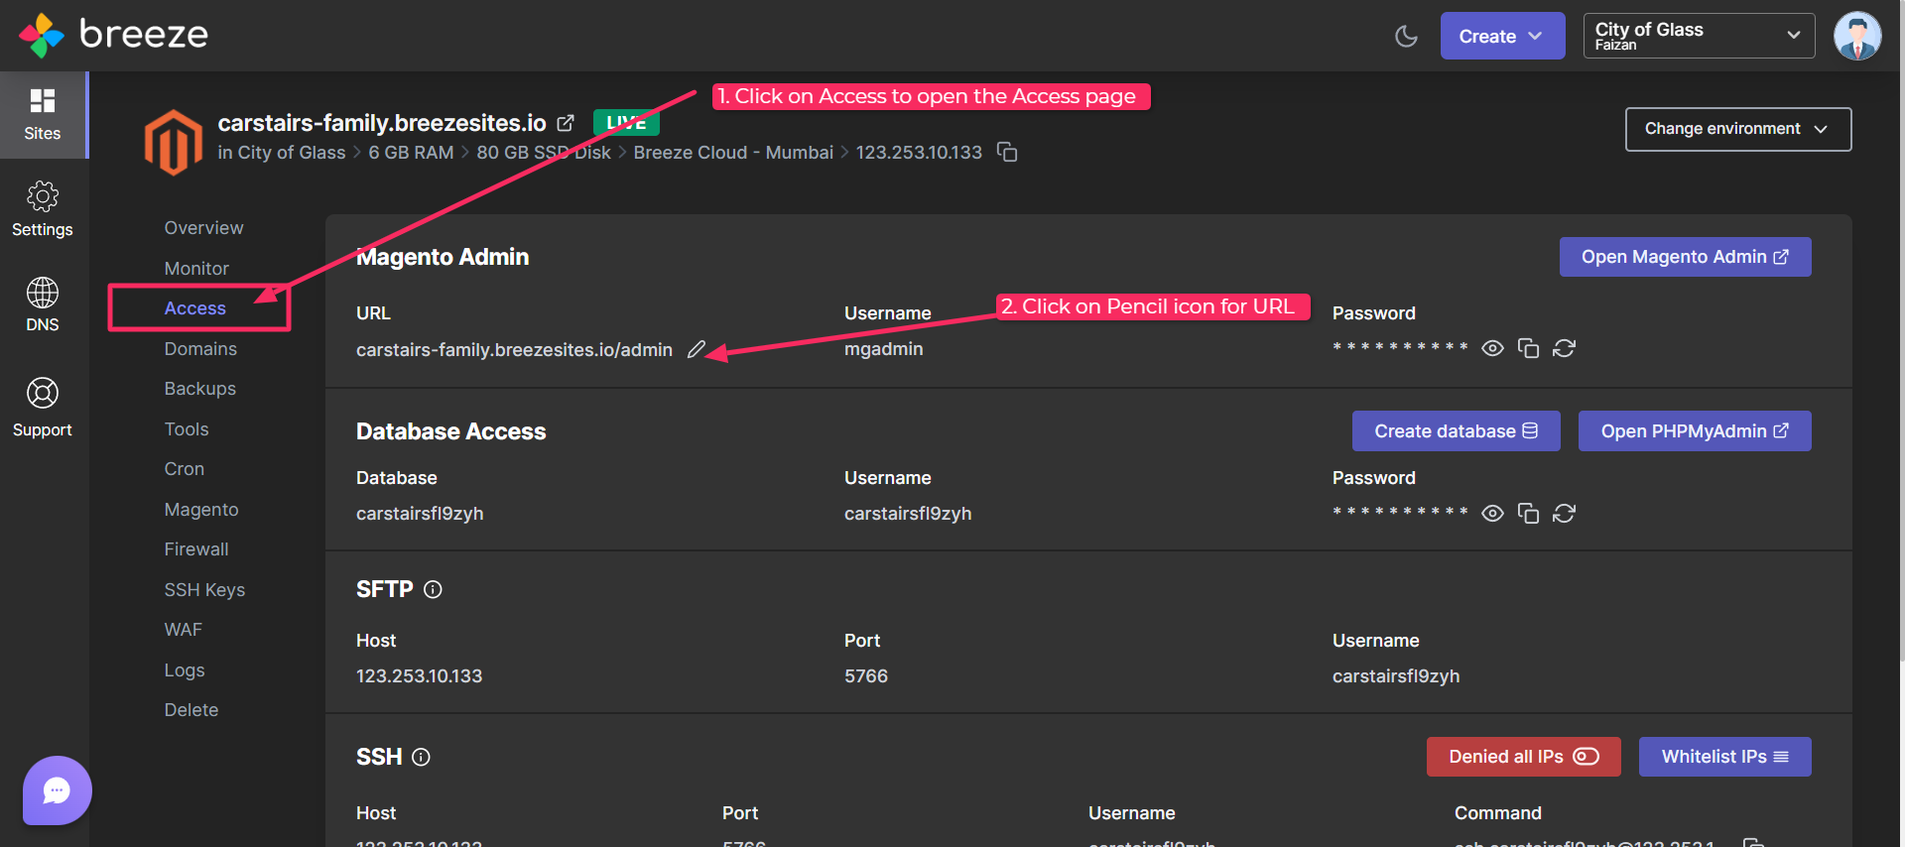Open the Create dropdown
Image resolution: width=1905 pixels, height=847 pixels.
(1502, 36)
